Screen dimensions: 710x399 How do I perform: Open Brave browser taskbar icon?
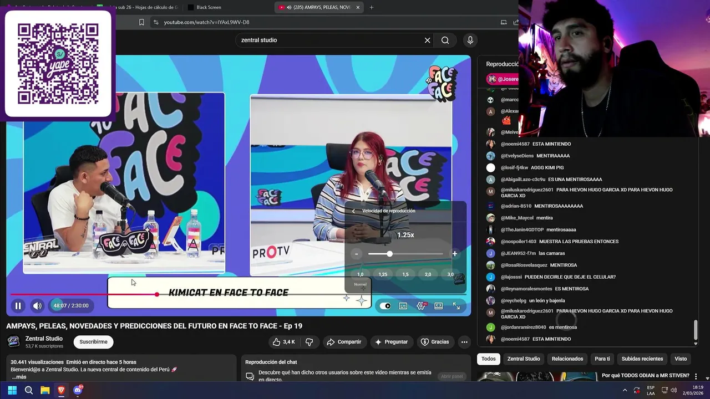pyautogui.click(x=61, y=390)
